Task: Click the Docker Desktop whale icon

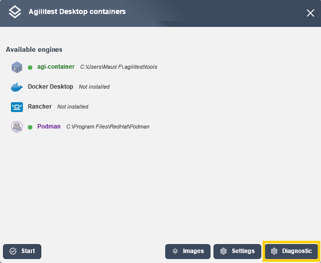Action: (x=17, y=87)
